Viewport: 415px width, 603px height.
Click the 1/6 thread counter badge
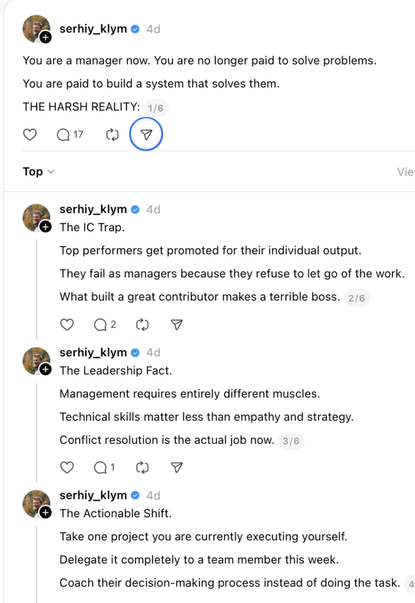(x=156, y=108)
